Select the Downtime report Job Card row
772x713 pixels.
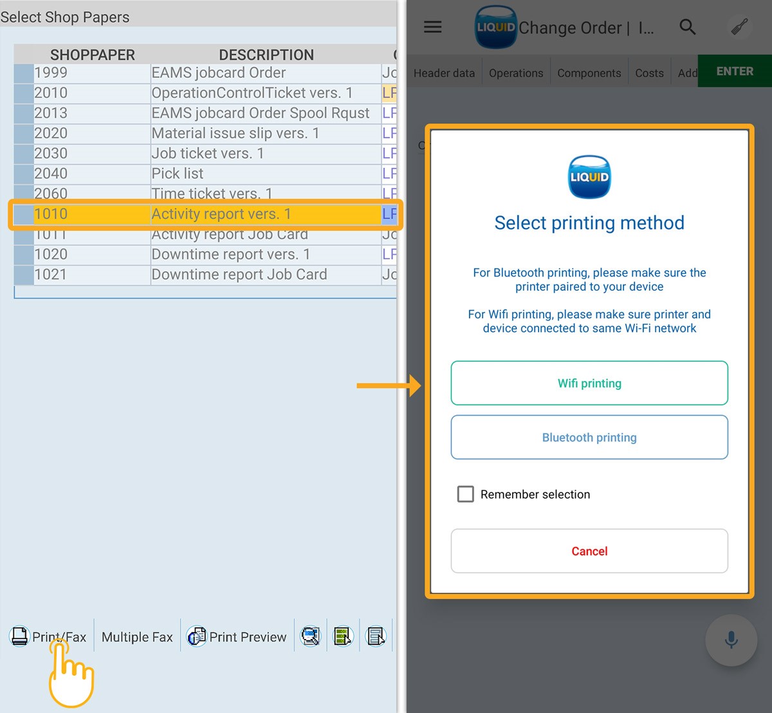tap(239, 275)
